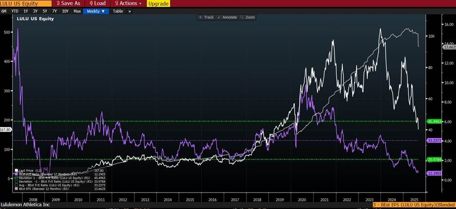The width and height of the screenshot is (456, 209).
Task: Select the 3Y time range
Action: coord(35,11)
